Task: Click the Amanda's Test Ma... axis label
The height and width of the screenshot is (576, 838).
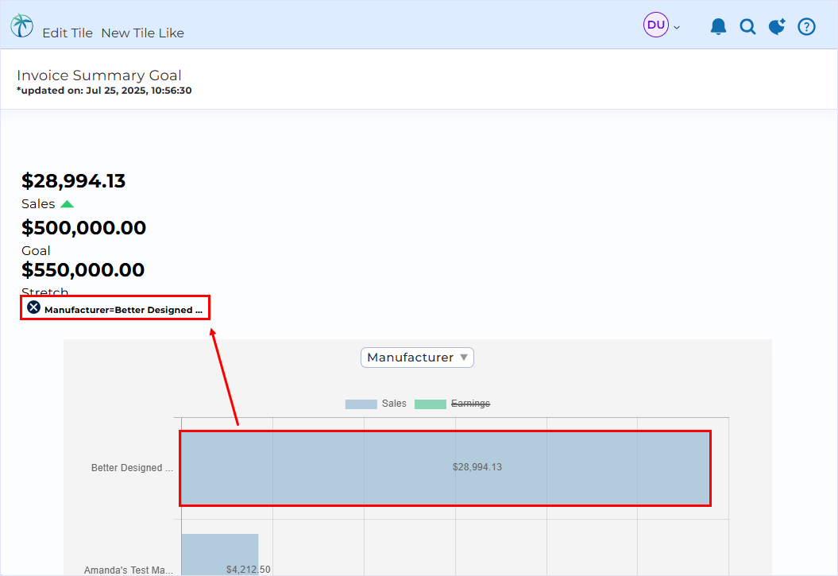Action: 128,570
